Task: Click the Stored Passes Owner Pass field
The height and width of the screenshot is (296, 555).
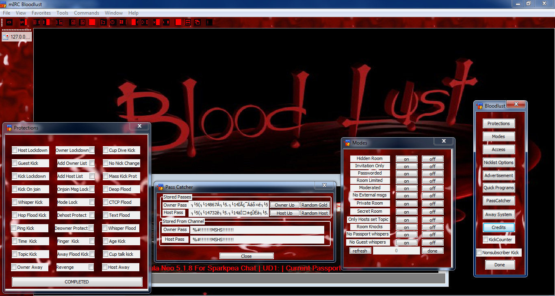Action: pos(229,205)
